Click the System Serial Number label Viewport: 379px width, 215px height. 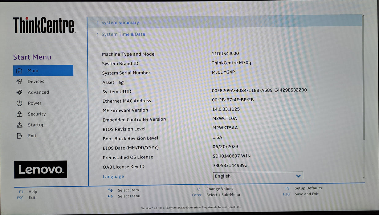pyautogui.click(x=126, y=73)
